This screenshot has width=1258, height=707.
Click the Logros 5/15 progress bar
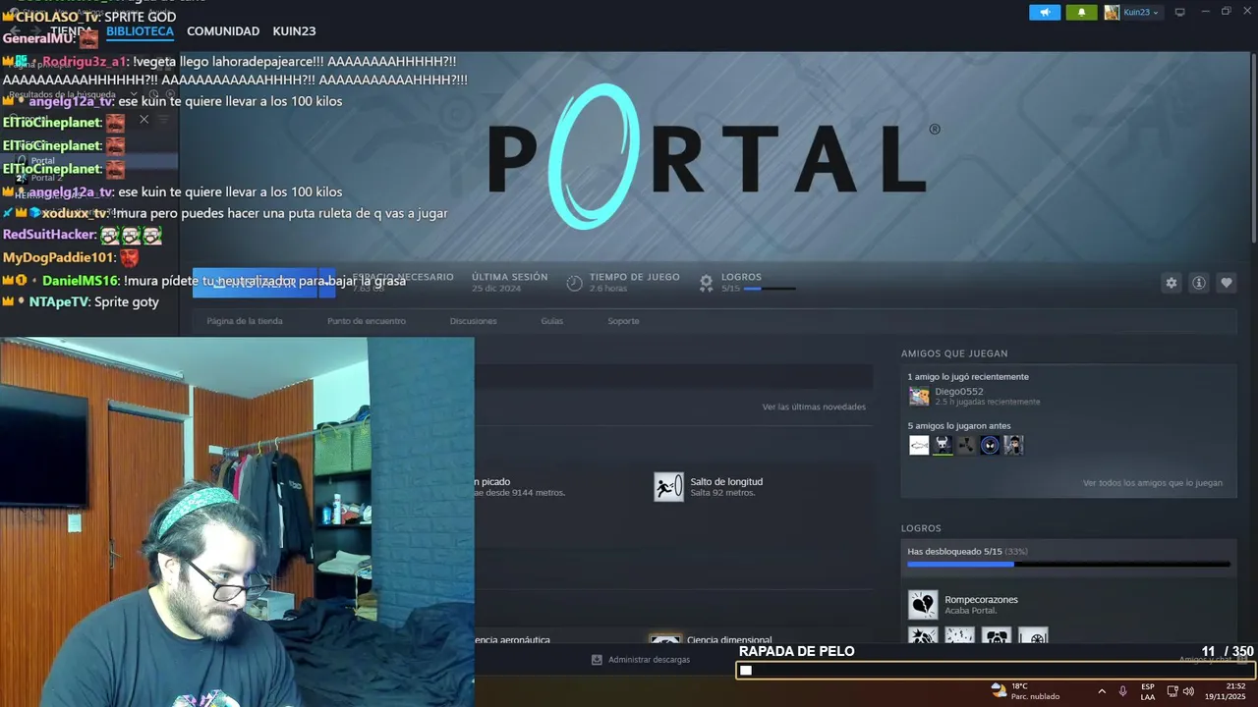770,289
